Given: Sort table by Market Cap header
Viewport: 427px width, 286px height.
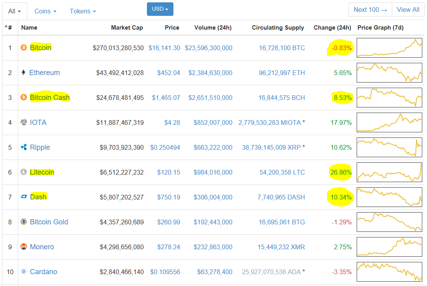Looking at the screenshot, I should pyautogui.click(x=127, y=28).
